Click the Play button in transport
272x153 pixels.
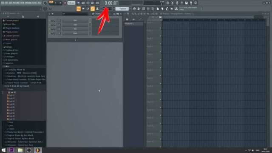(x=56, y=3)
